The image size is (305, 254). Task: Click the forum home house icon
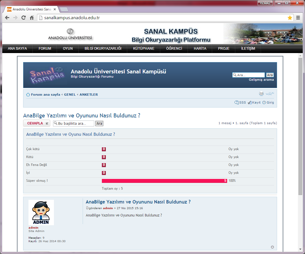coord(28,95)
